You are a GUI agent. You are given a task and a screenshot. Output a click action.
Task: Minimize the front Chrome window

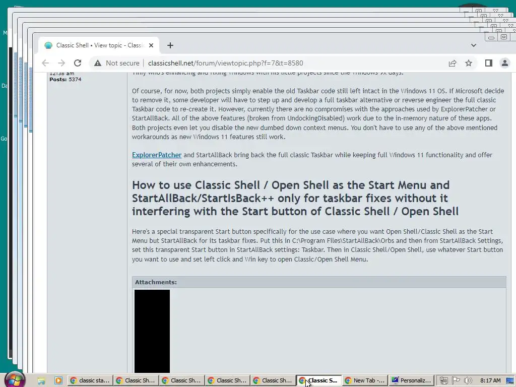click(x=491, y=37)
